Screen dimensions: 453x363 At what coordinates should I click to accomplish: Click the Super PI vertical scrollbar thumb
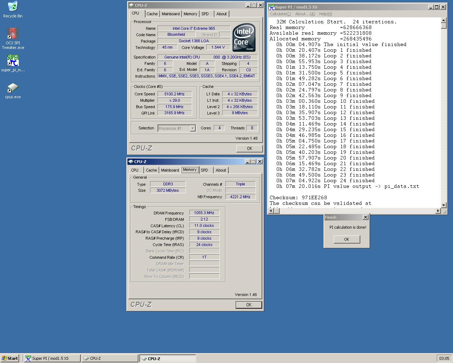coord(444,26)
